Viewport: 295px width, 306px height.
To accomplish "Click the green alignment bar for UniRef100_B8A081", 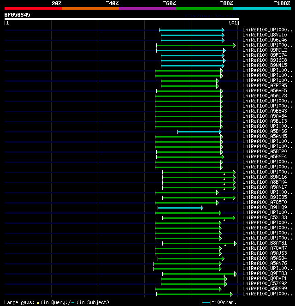I will click(x=200, y=244).
